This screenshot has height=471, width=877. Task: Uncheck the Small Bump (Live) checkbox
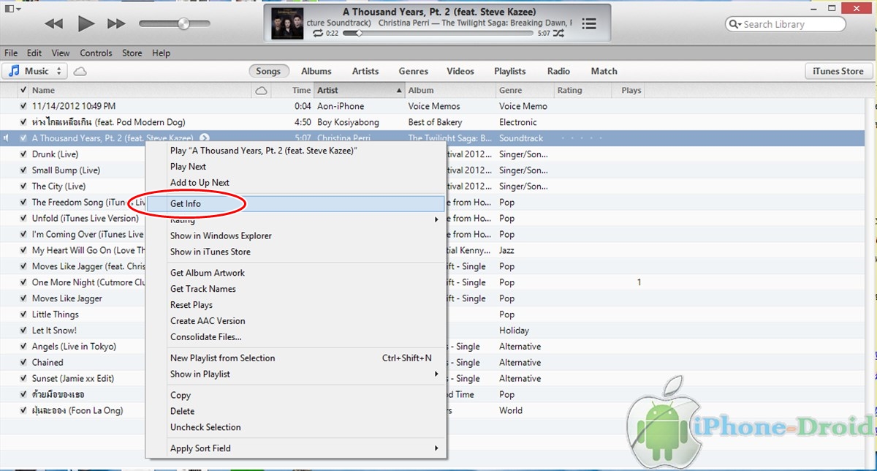(23, 170)
